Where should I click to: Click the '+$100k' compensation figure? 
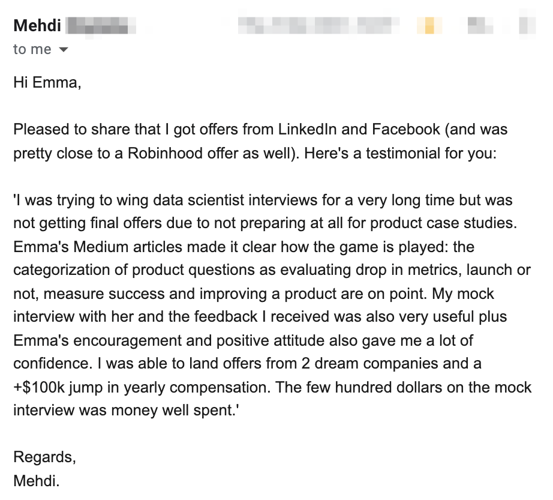pos(39,387)
